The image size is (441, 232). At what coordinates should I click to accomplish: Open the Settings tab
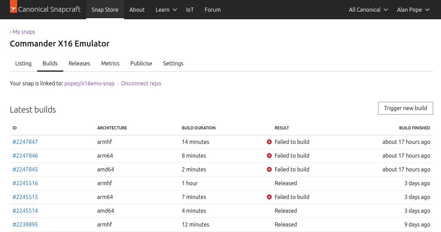[173, 63]
